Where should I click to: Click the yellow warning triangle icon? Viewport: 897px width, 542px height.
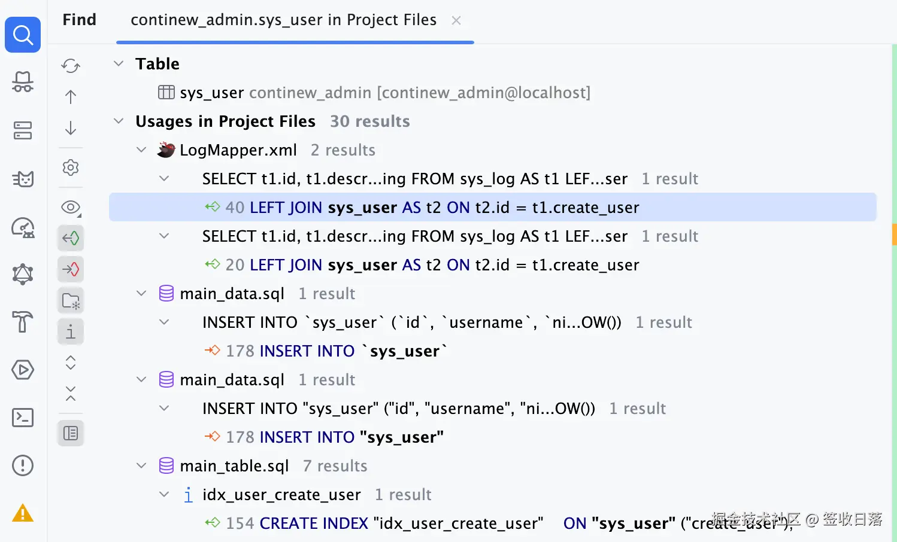pos(23,513)
